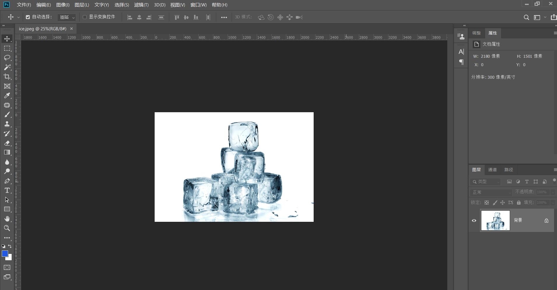
Task: Align top edges in options bar
Action: click(x=177, y=17)
